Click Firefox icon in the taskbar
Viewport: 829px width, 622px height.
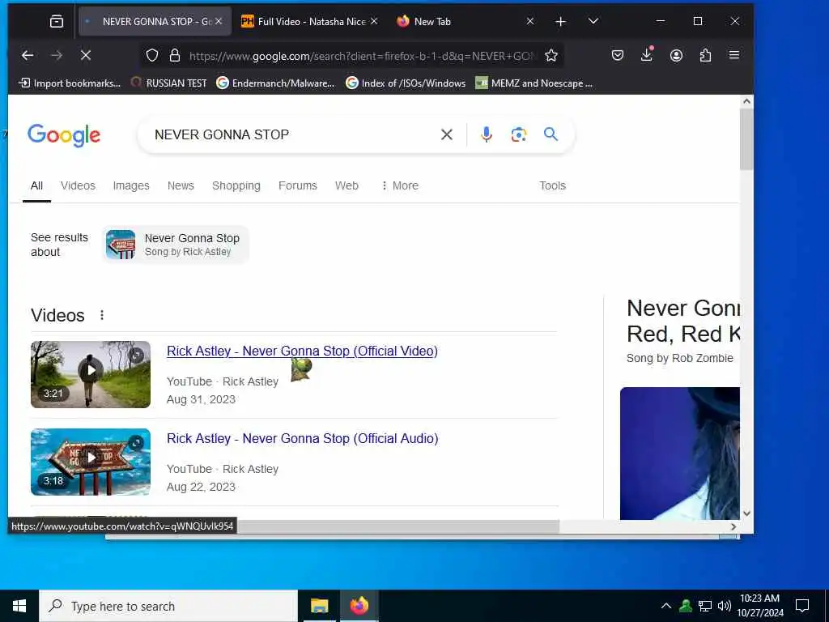(359, 606)
